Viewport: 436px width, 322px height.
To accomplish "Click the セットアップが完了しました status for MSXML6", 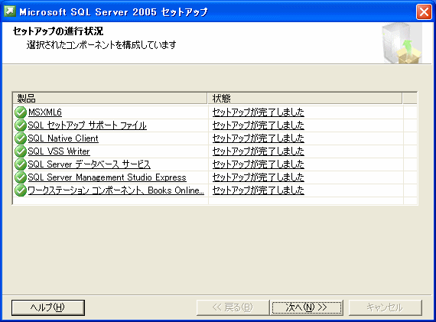I will pyautogui.click(x=259, y=112).
